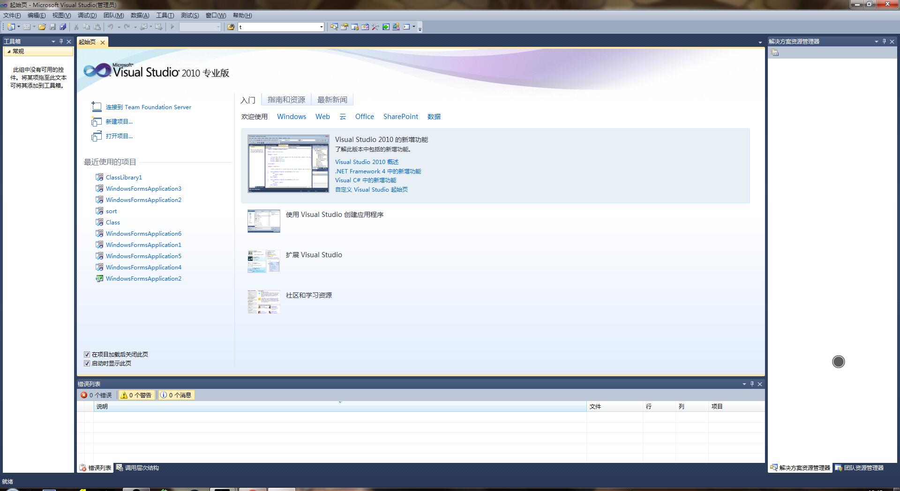Open recent project WindowsFormsApplication6
Image resolution: width=900 pixels, height=491 pixels.
coord(143,234)
